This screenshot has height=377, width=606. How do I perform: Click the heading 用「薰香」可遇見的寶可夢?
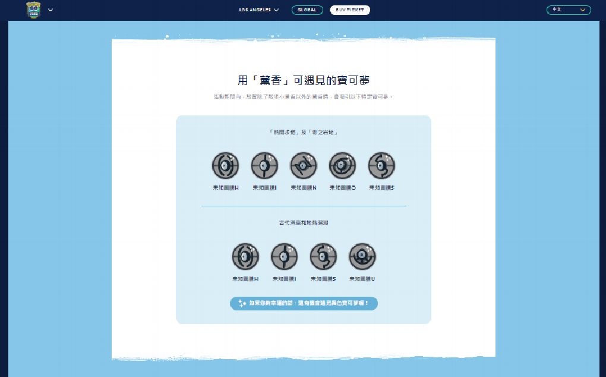pos(304,80)
